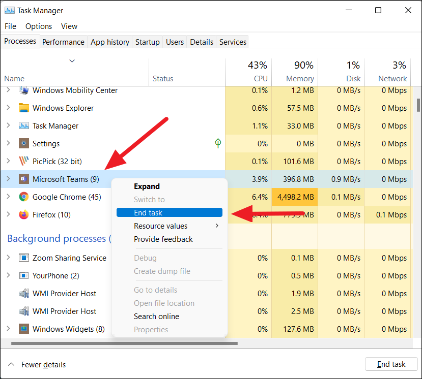Choose Search online in context menu
The height and width of the screenshot is (379, 422).
pyautogui.click(x=170, y=316)
